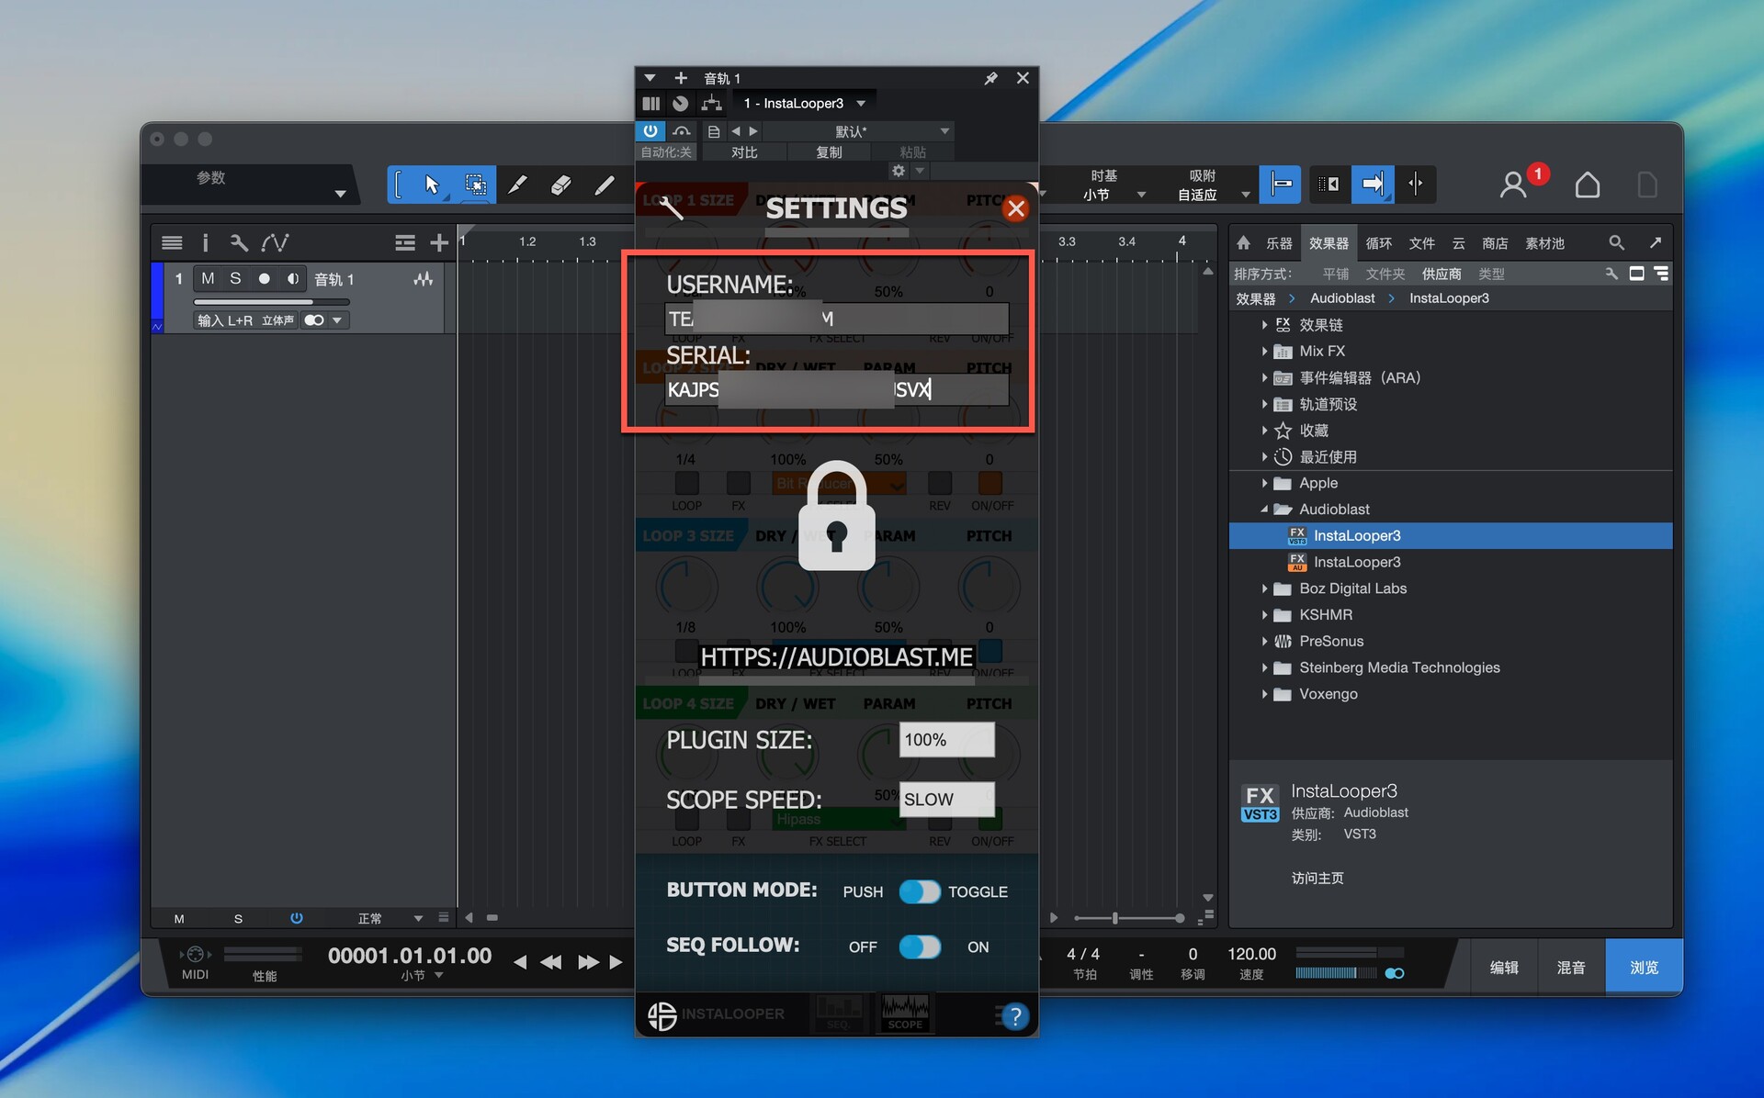
Task: Select the arrow selection tool
Action: 431,185
